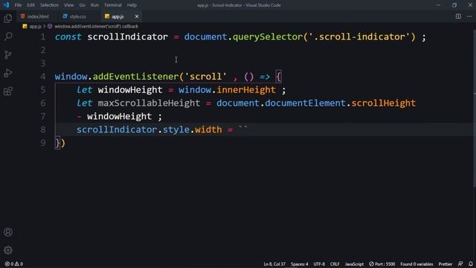Show errors and warnings in status bar
This screenshot has width=476, height=268.
(x=14, y=264)
